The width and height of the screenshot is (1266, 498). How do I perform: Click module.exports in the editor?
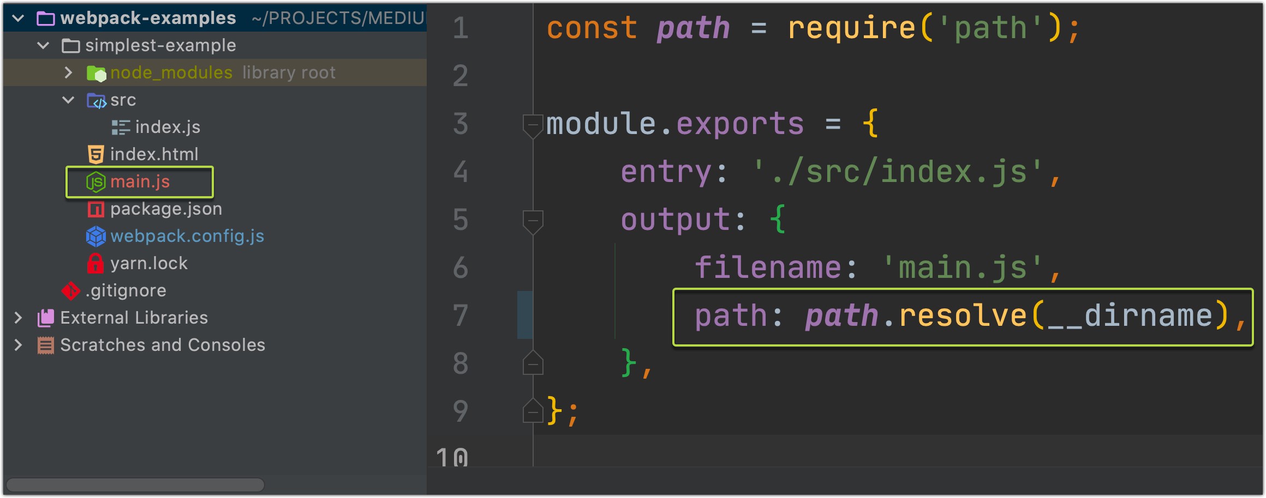(674, 124)
